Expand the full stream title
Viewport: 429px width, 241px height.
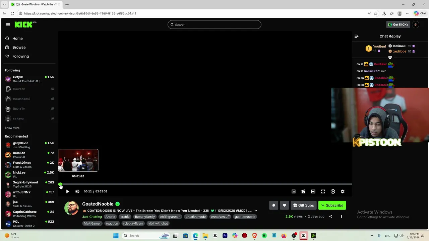pyautogui.click(x=256, y=211)
